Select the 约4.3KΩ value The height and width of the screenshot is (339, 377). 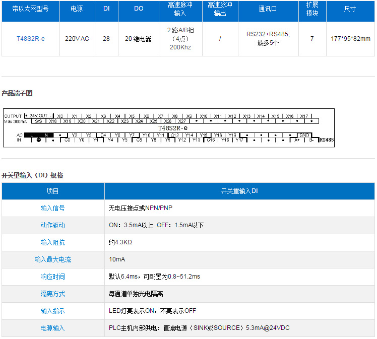click(120, 242)
